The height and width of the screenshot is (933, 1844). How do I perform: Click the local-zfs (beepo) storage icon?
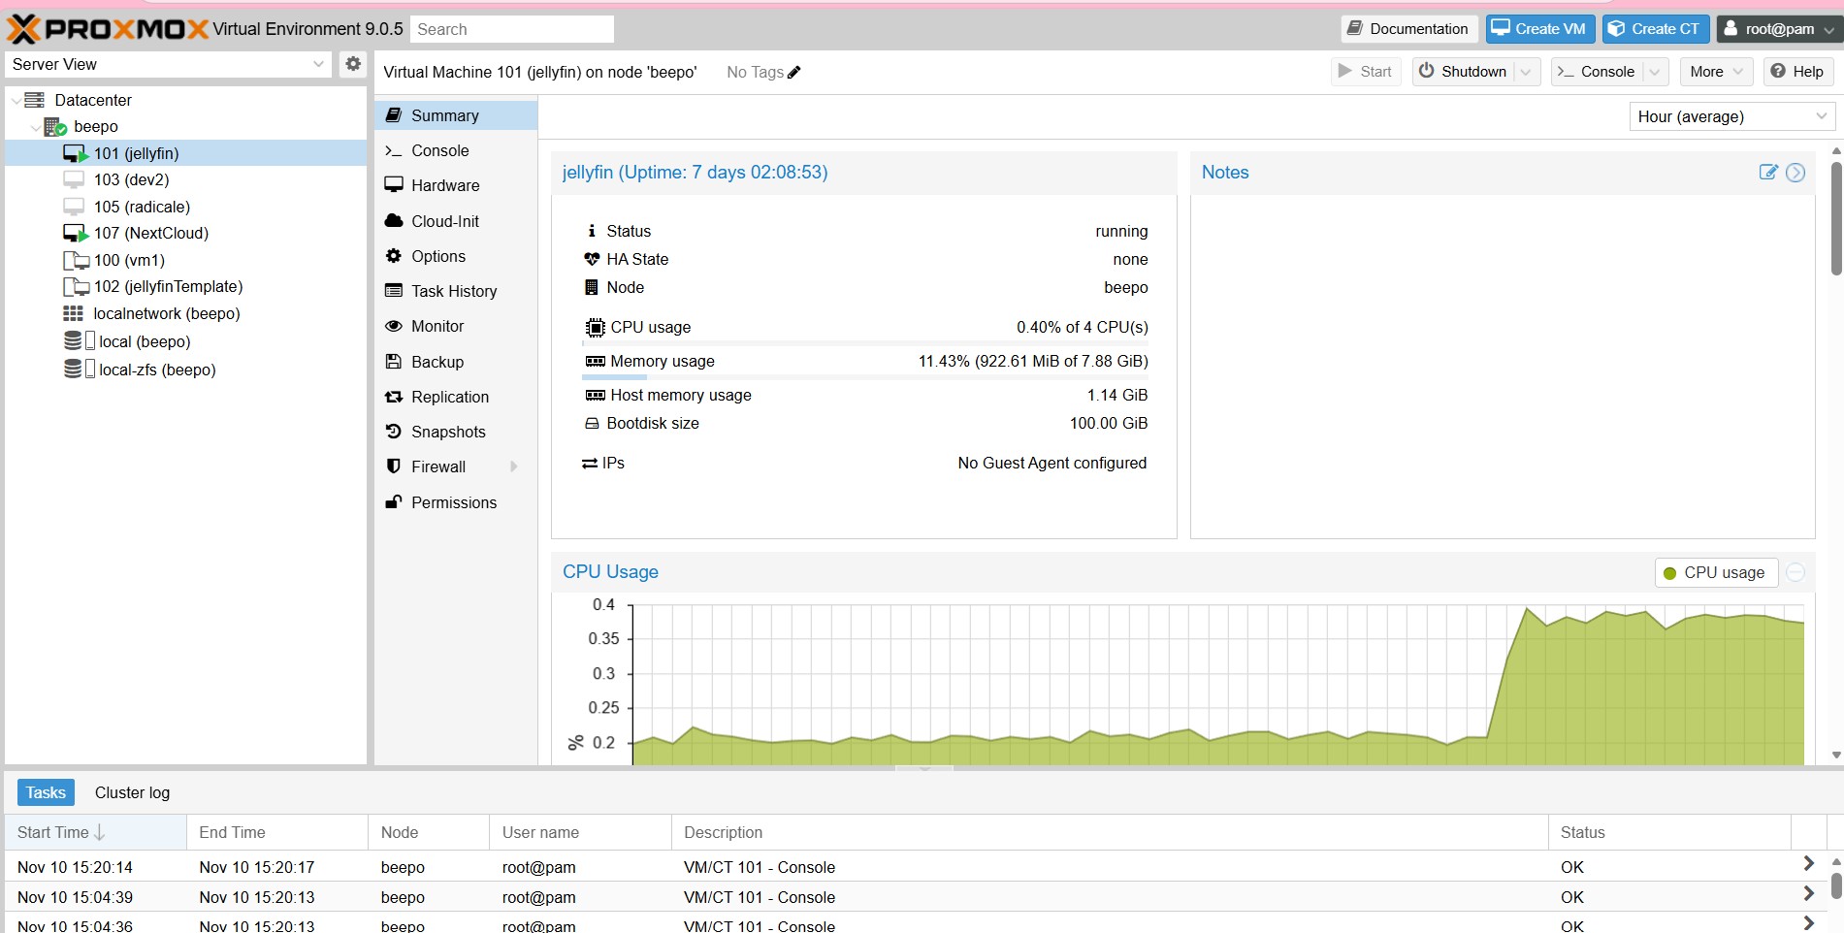pos(73,370)
